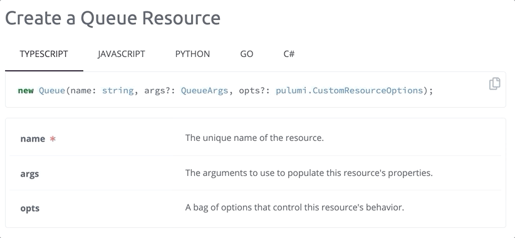Open the PYTHON code tab
Image resolution: width=515 pixels, height=238 pixels.
tap(192, 54)
